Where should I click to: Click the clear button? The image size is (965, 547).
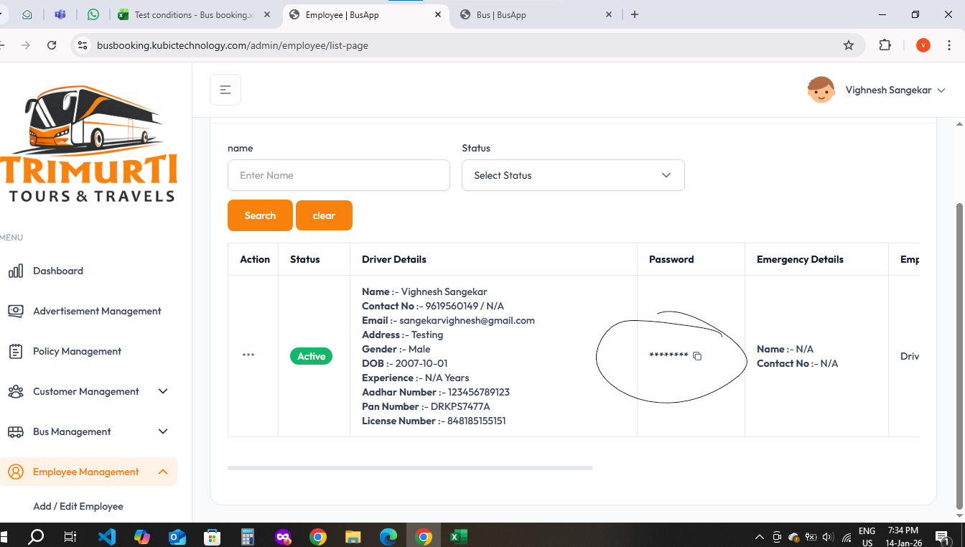tap(324, 215)
